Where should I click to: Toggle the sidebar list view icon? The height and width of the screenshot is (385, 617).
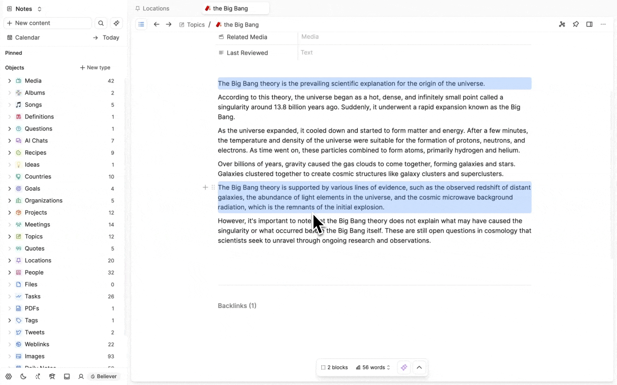[x=141, y=24]
